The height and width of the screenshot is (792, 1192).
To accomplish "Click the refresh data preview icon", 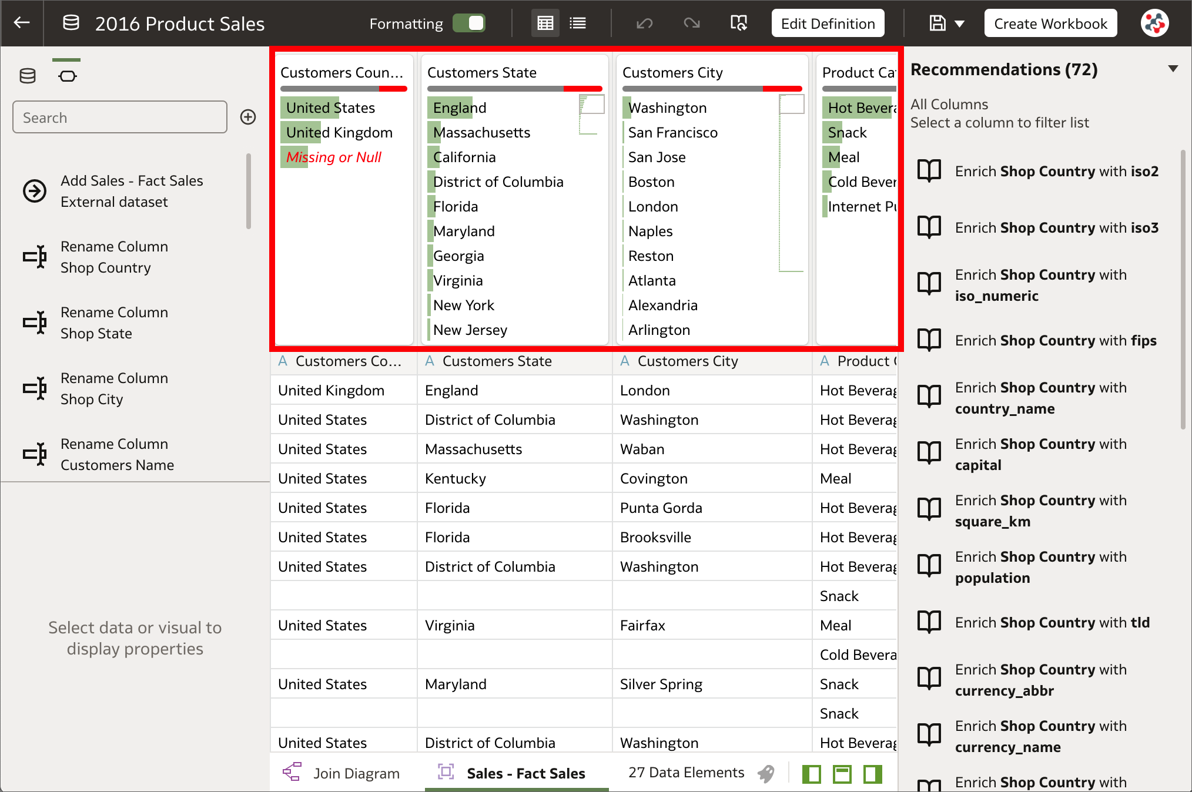I will point(739,23).
